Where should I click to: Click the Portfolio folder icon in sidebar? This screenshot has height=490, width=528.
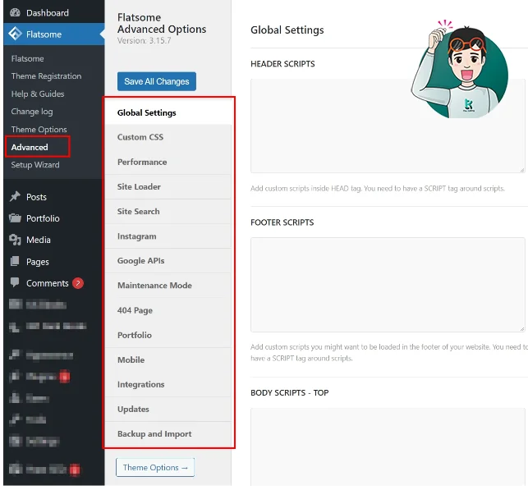click(15, 218)
